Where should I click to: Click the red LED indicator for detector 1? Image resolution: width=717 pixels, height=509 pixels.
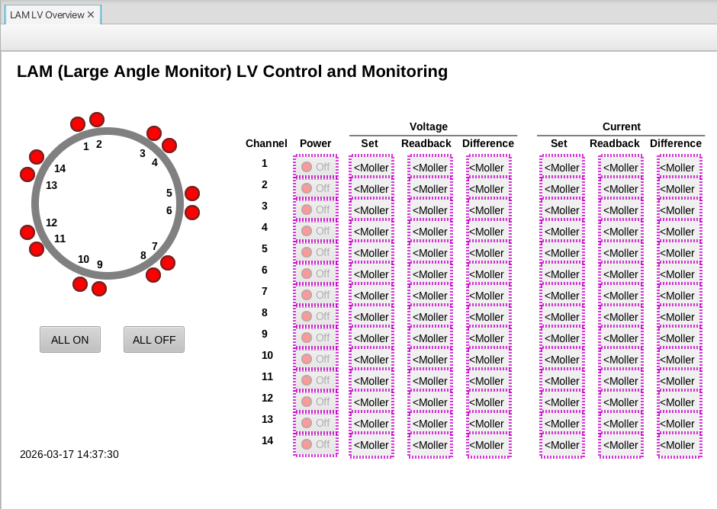[x=78, y=124]
